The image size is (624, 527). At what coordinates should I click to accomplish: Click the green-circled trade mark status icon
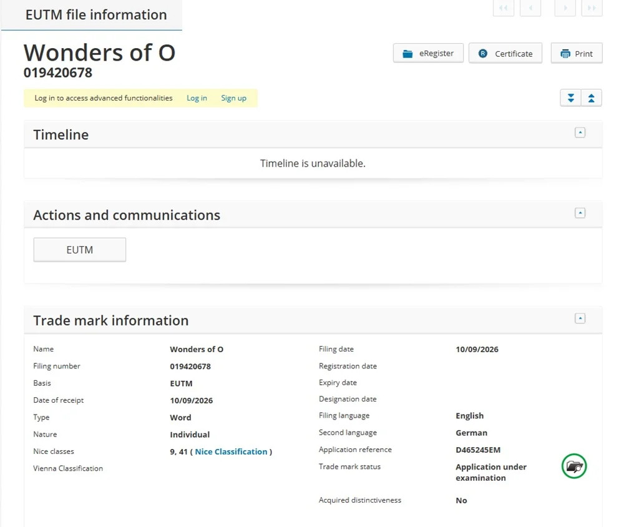click(x=574, y=466)
